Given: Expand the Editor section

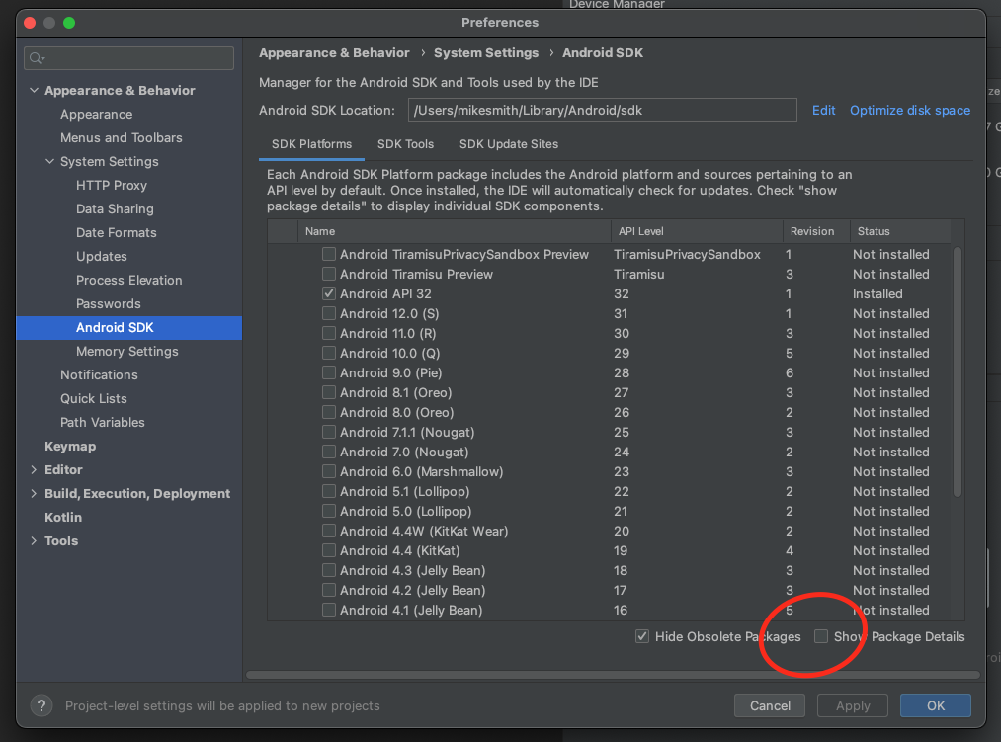Looking at the screenshot, I should point(34,470).
